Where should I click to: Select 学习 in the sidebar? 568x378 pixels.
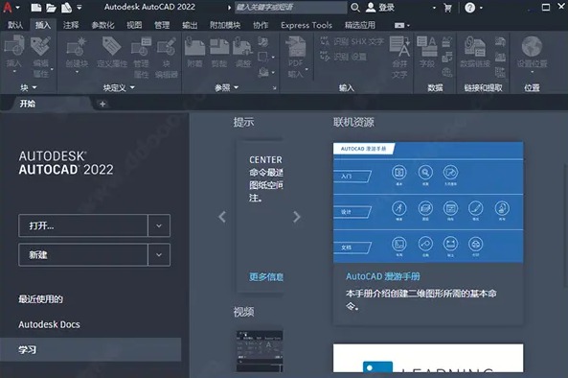point(91,350)
